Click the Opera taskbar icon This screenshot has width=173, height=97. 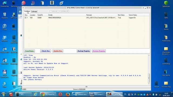click(60, 94)
